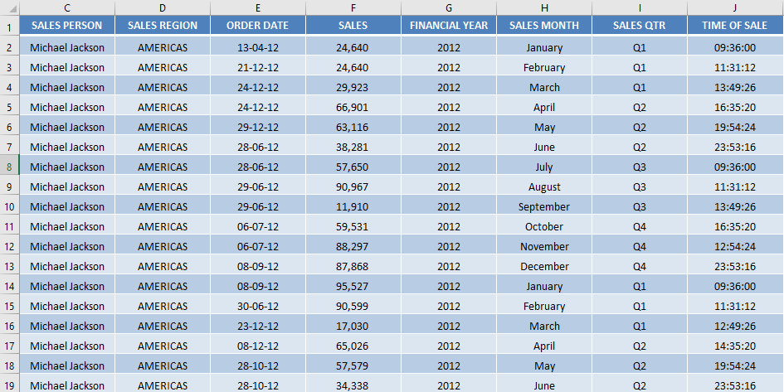Screen dimensions: 784x392
Task: Select row 14 header
Action: coord(9,286)
